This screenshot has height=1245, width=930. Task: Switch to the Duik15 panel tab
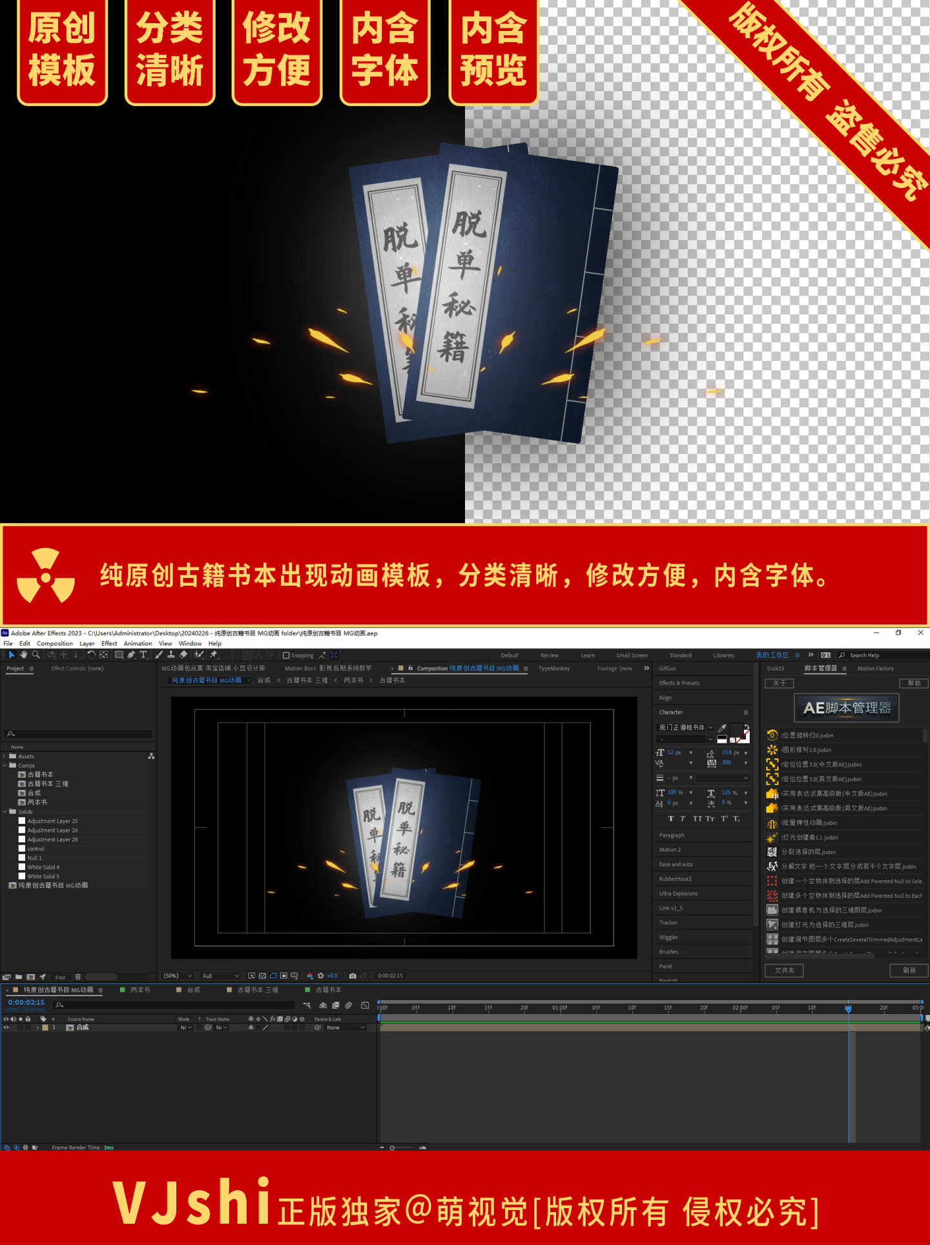(x=776, y=668)
